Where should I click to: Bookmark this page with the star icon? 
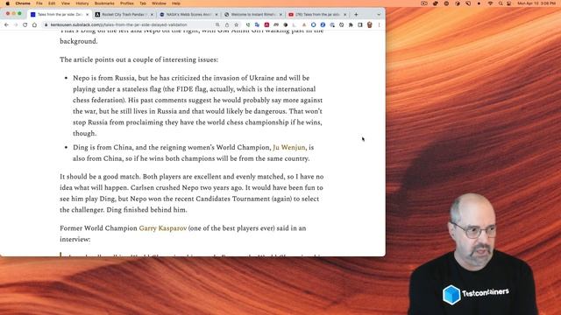point(236,25)
